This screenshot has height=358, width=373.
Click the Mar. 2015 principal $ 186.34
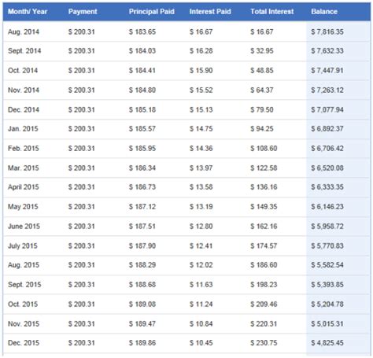(x=142, y=168)
